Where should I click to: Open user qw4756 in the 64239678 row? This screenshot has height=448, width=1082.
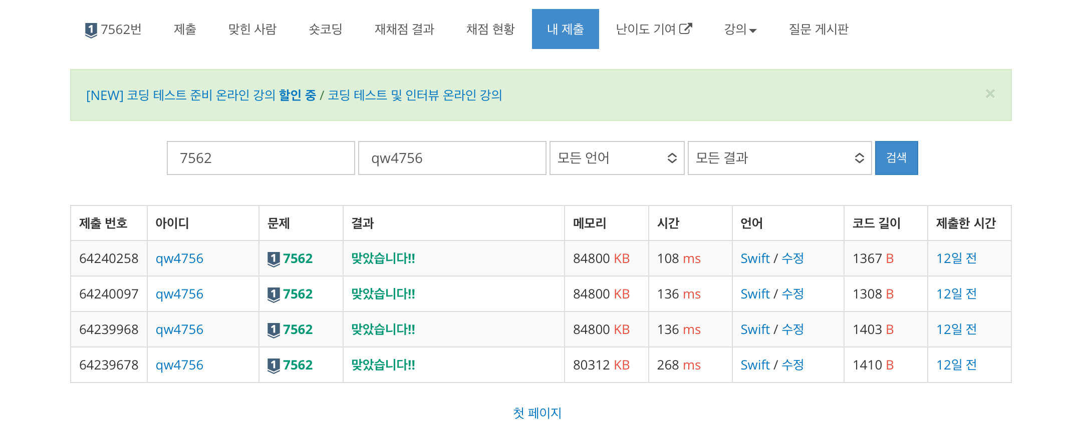tap(179, 365)
